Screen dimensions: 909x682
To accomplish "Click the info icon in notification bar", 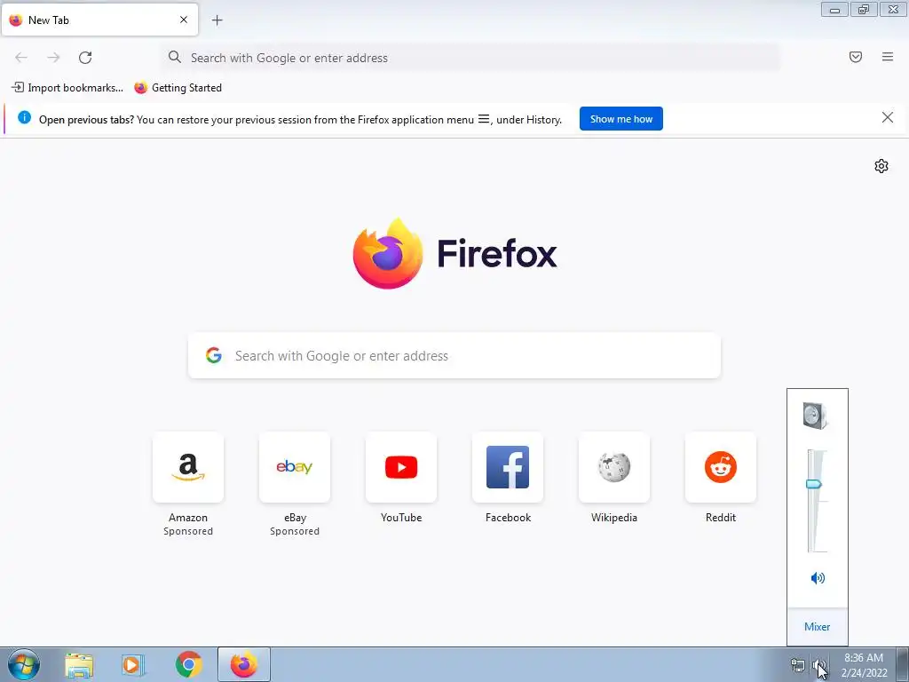I will click(x=24, y=118).
